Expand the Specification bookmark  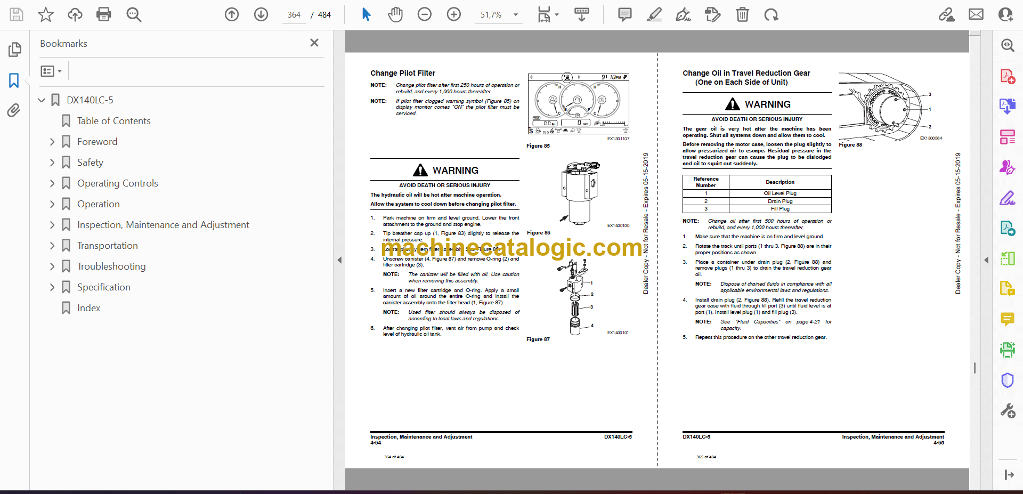pyautogui.click(x=52, y=287)
